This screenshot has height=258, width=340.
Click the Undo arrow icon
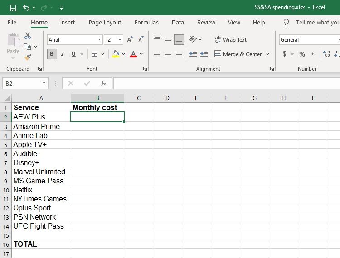pyautogui.click(x=26, y=8)
